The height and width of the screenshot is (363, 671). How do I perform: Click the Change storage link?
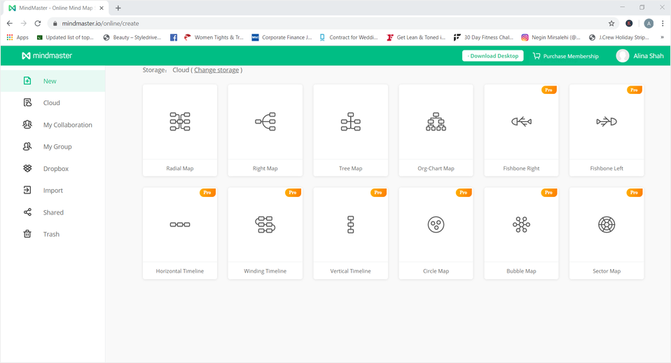pos(216,70)
